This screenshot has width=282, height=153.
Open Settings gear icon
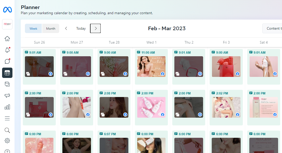pyautogui.click(x=7, y=141)
